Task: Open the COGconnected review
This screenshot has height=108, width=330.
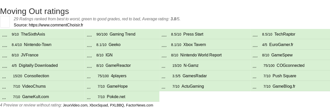Action: click(290, 66)
